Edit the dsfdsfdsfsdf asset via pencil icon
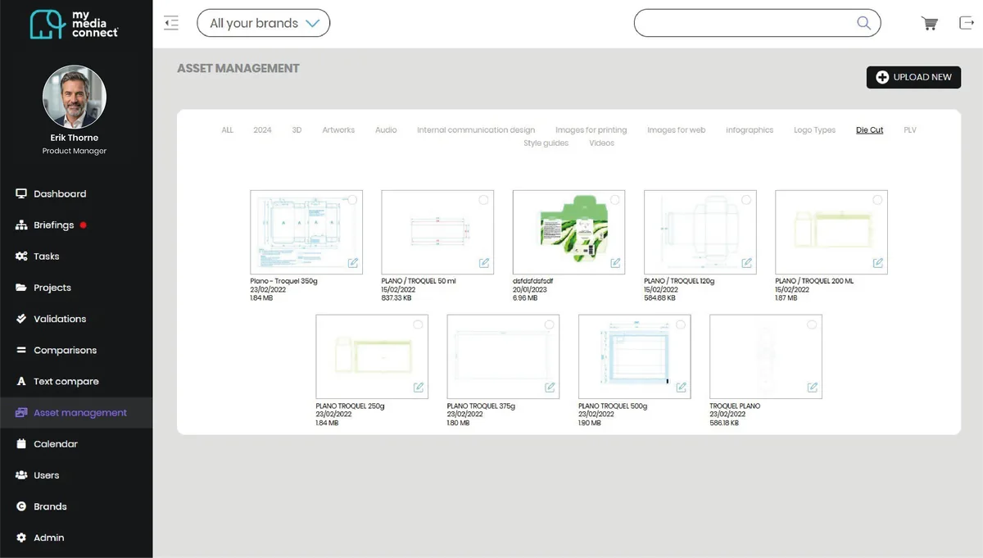Image resolution: width=983 pixels, height=558 pixels. point(615,263)
